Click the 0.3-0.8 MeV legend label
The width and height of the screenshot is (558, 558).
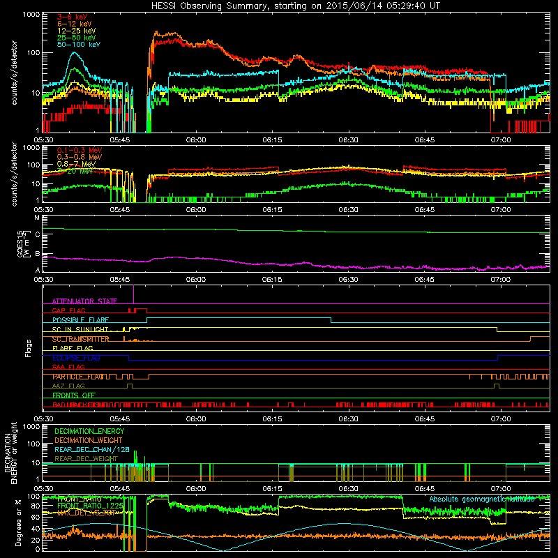[79, 157]
